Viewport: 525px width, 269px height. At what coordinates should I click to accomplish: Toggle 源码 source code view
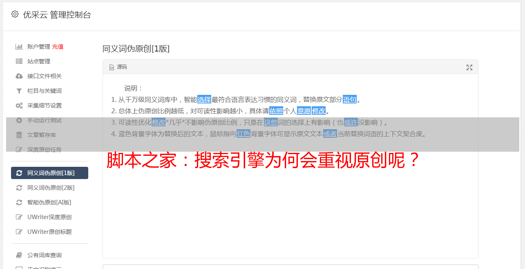point(118,67)
